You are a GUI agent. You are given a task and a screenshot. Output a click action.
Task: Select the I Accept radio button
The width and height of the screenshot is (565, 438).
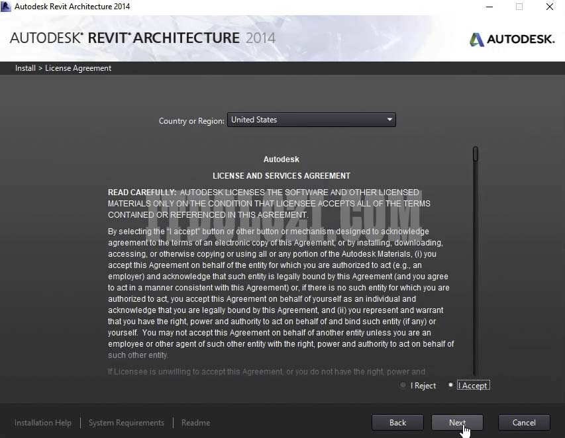451,386
